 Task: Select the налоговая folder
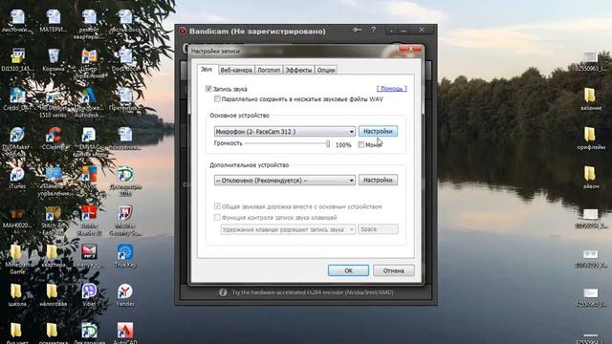[53, 294]
